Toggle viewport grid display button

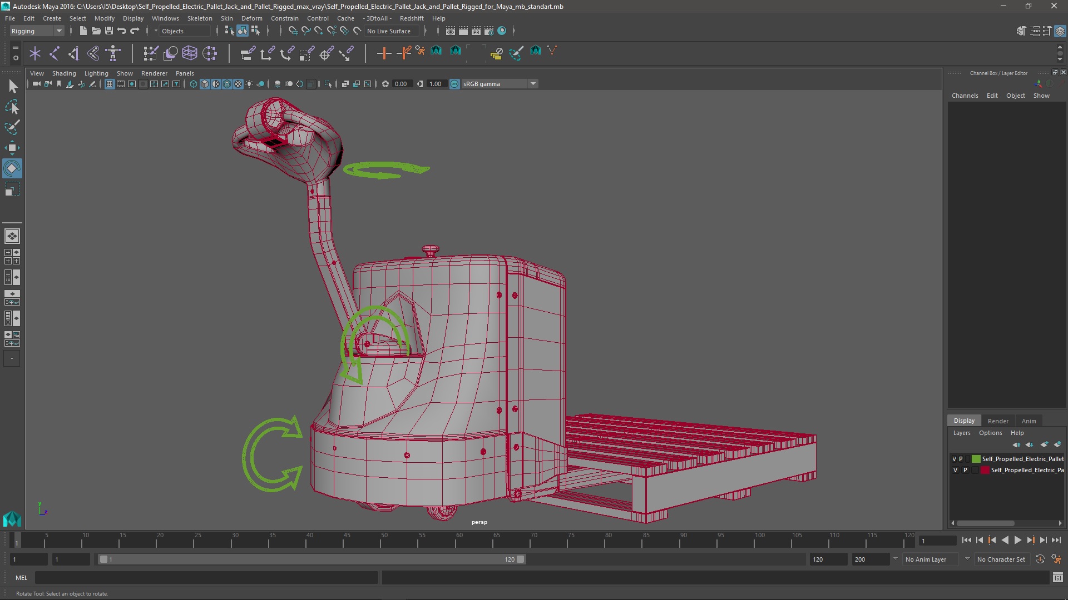[110, 84]
